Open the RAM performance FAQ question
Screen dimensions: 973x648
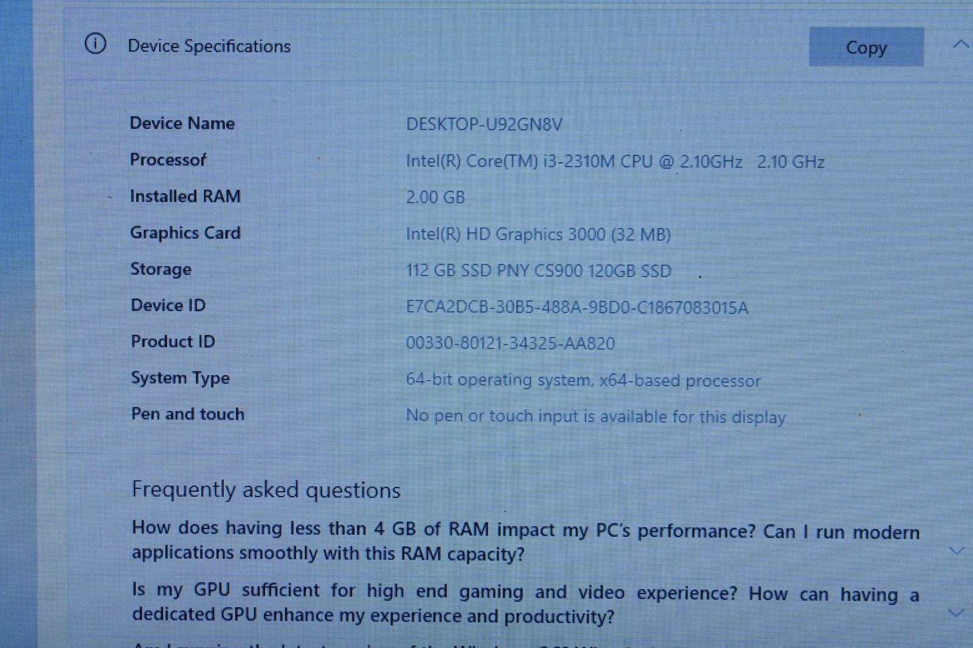[x=523, y=541]
